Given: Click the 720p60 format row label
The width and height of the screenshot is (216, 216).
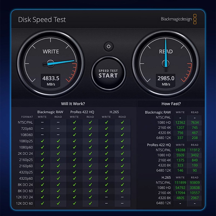Looking at the screenshot, I should (x=27, y=129).
